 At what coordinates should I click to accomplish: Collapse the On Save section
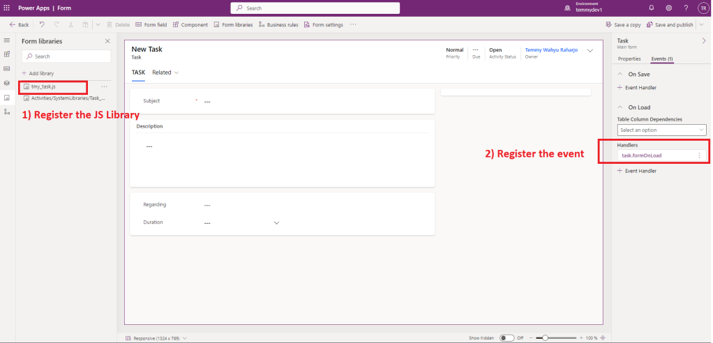click(x=620, y=74)
